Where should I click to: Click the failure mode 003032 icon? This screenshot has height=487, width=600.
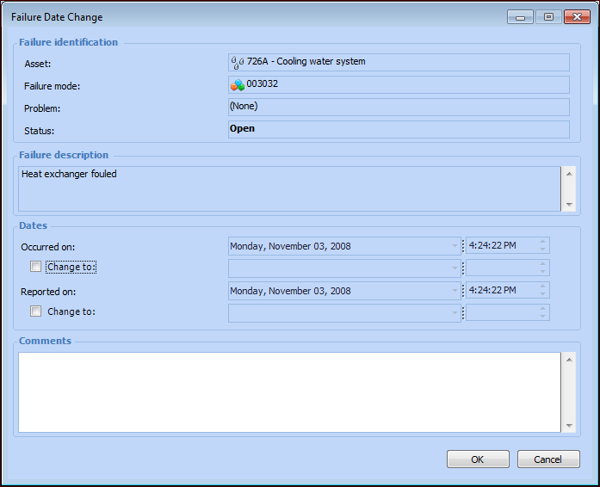(238, 85)
